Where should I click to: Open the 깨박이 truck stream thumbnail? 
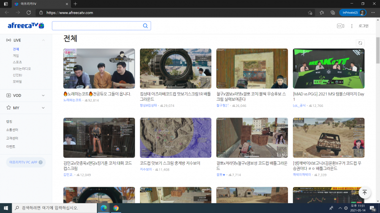point(329,138)
